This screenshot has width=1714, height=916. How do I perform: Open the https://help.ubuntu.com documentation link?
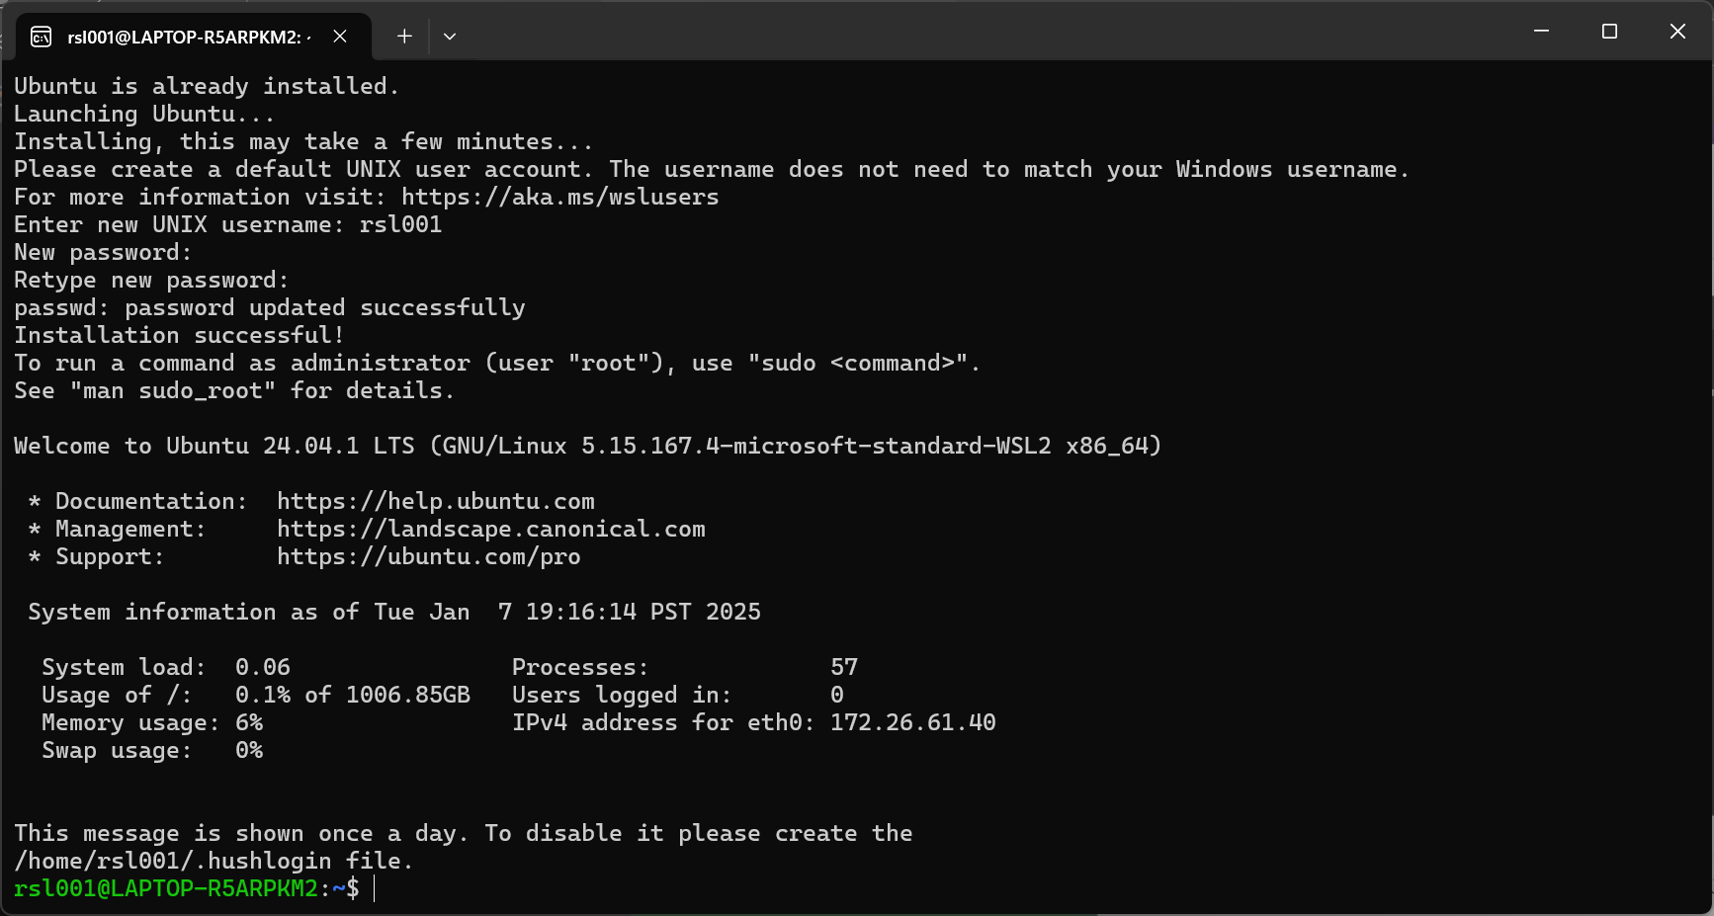(435, 502)
